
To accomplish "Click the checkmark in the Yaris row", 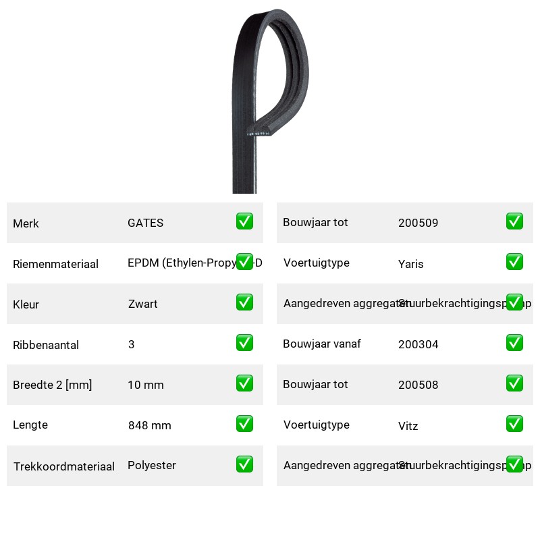I will click(514, 262).
